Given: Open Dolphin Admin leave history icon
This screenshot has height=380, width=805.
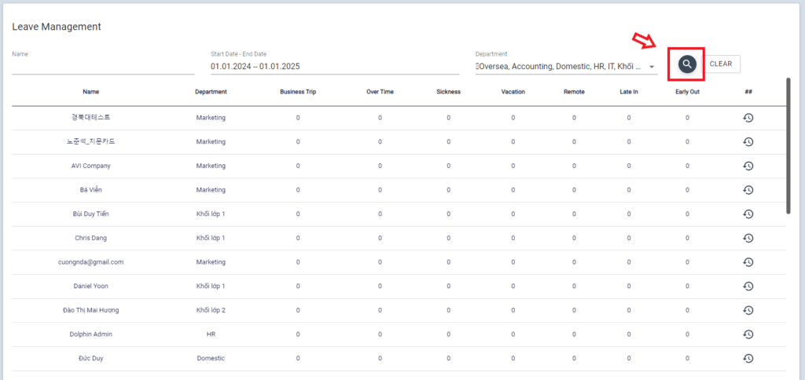Looking at the screenshot, I should click(x=748, y=334).
